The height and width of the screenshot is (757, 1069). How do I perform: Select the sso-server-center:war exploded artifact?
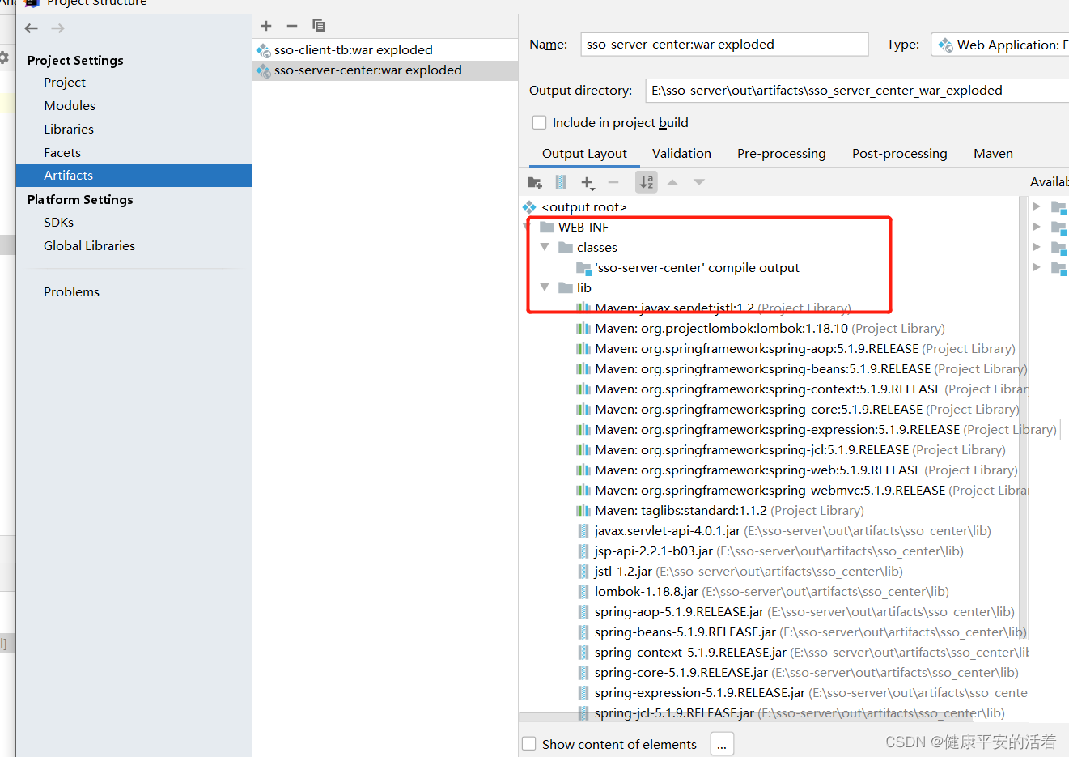[385, 70]
